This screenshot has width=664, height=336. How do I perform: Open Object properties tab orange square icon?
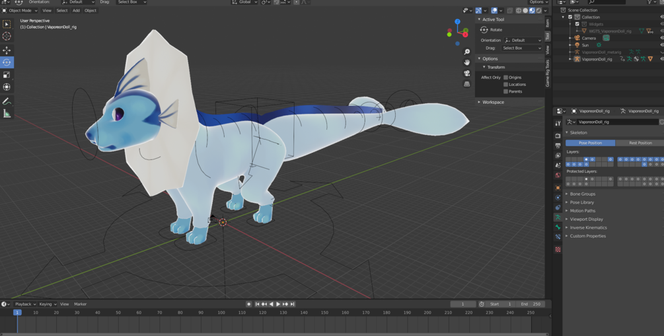pyautogui.click(x=558, y=188)
